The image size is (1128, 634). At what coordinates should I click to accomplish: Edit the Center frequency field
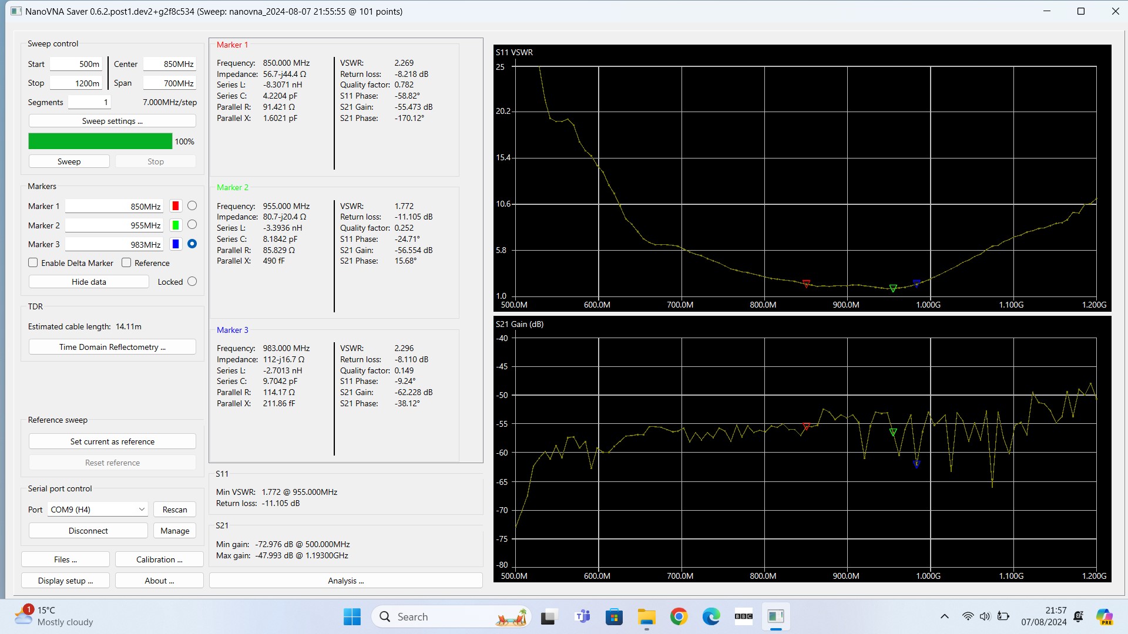pos(170,64)
